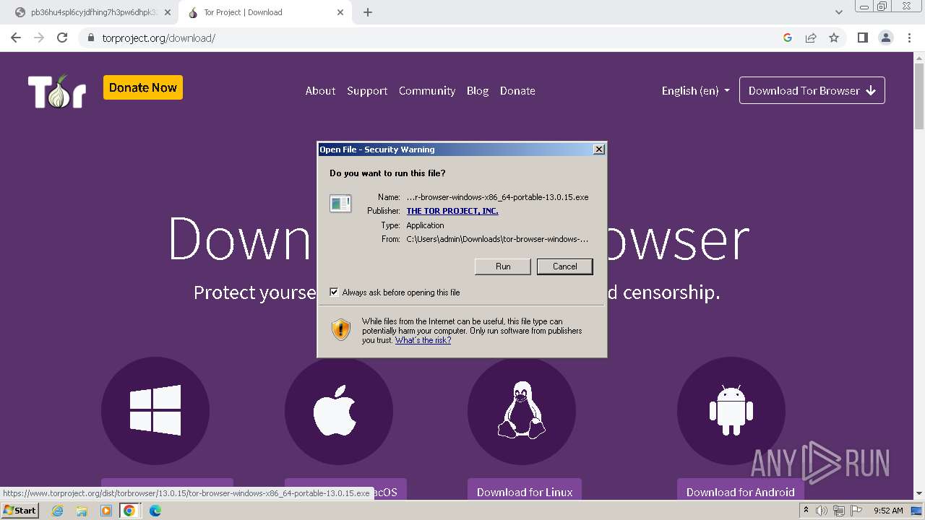925x520 pixels.
Task: Open the What's the risk? link
Action: click(423, 340)
